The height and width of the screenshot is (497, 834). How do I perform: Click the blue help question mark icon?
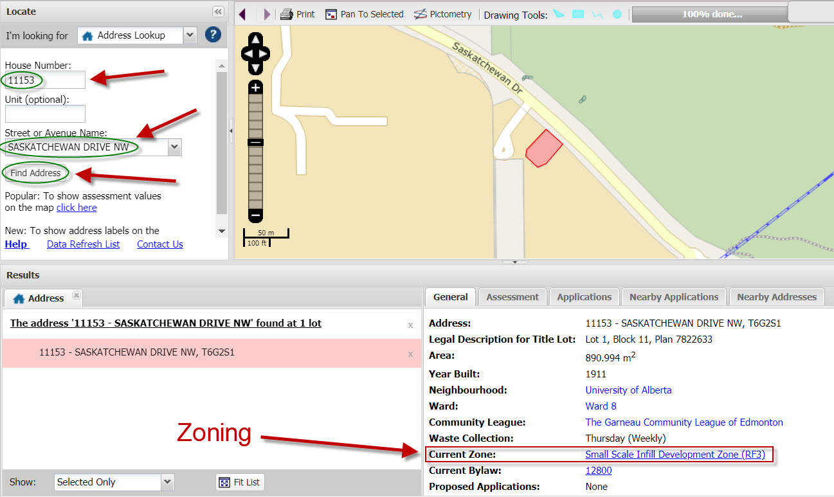pyautogui.click(x=213, y=35)
